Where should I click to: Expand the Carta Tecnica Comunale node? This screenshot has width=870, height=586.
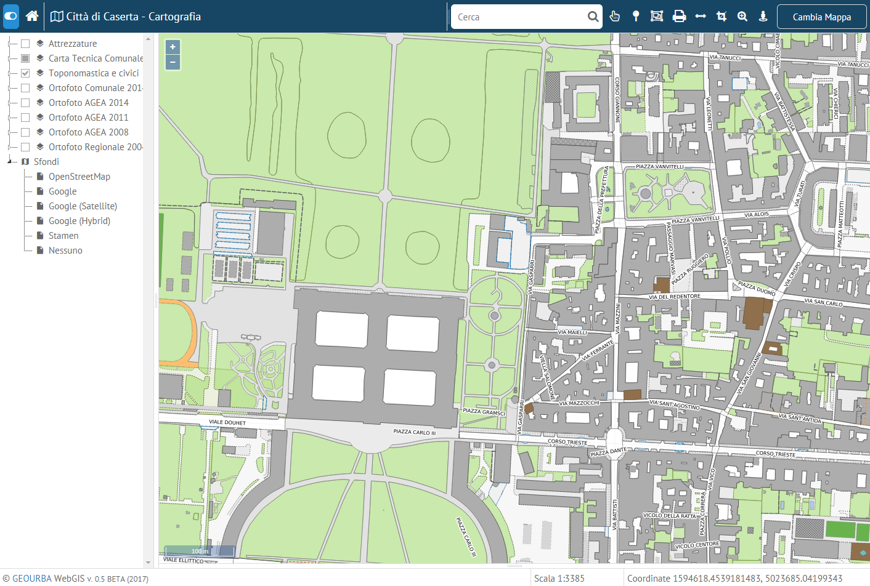tap(10, 58)
